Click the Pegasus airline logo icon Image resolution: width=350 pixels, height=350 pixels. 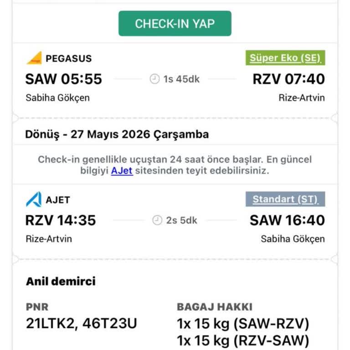click(x=34, y=58)
